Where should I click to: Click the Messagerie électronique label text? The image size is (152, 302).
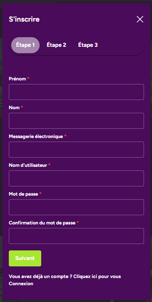[36, 136]
